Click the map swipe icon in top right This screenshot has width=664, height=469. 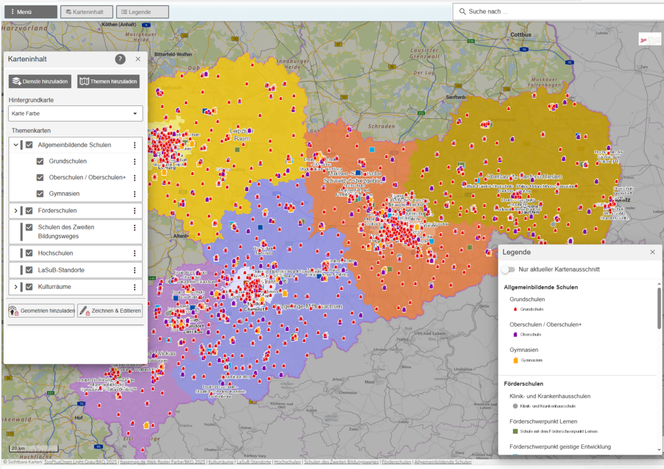pos(649,38)
